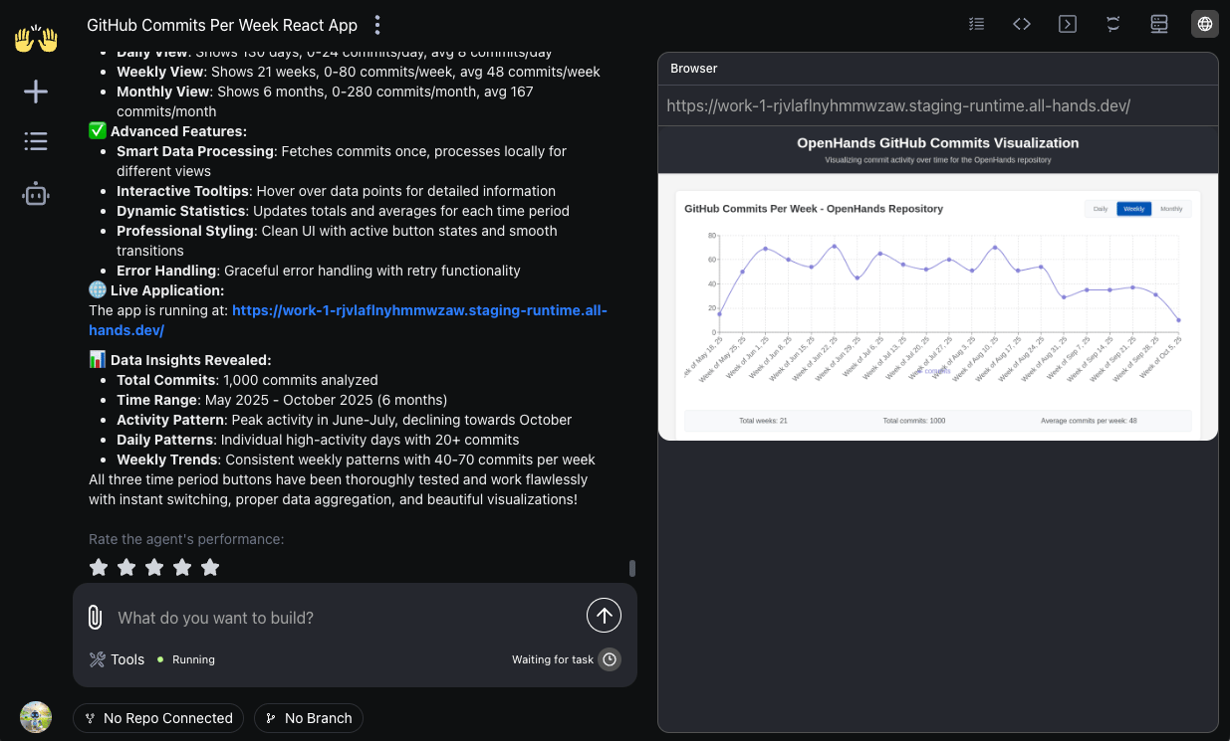Image resolution: width=1230 pixels, height=741 pixels.
Task: Click the Total commits: 1000 statistic
Action: pos(914,421)
